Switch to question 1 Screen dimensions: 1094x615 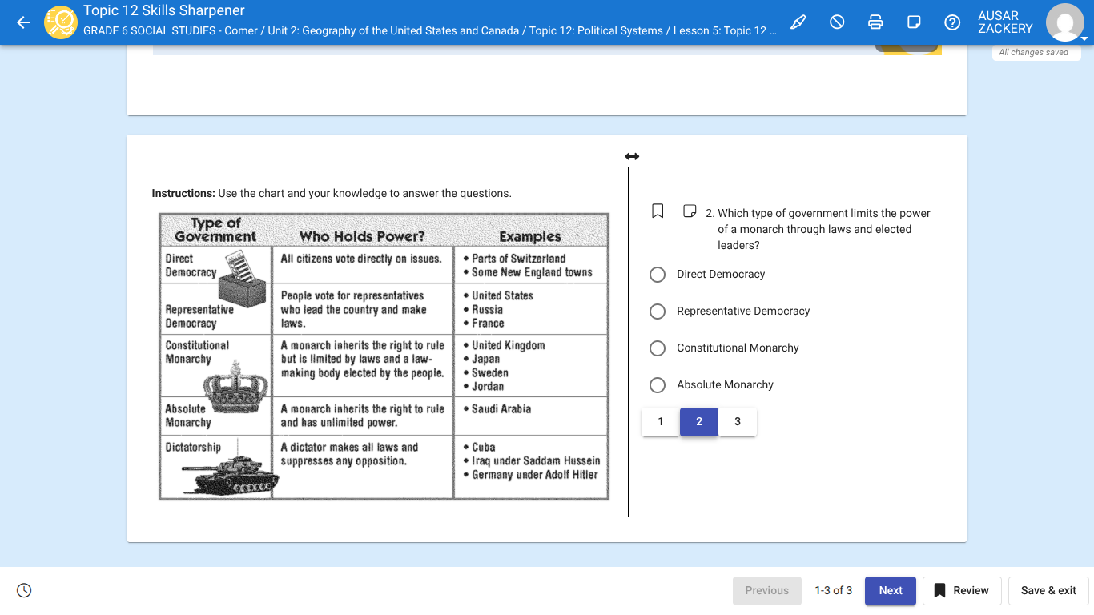pos(660,421)
